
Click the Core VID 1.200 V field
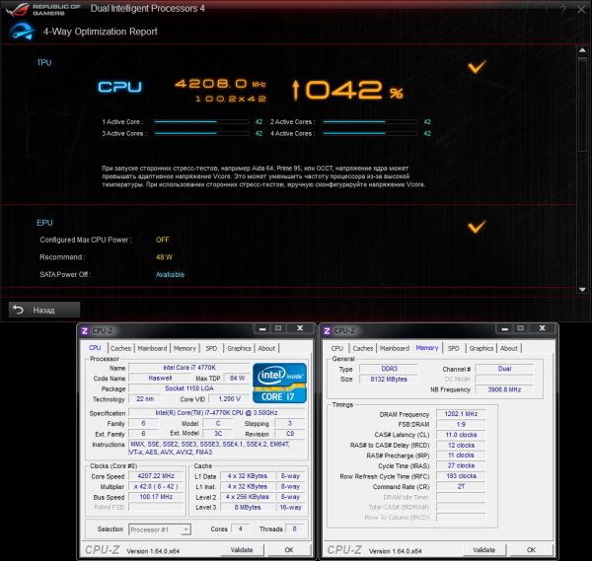tap(229, 398)
